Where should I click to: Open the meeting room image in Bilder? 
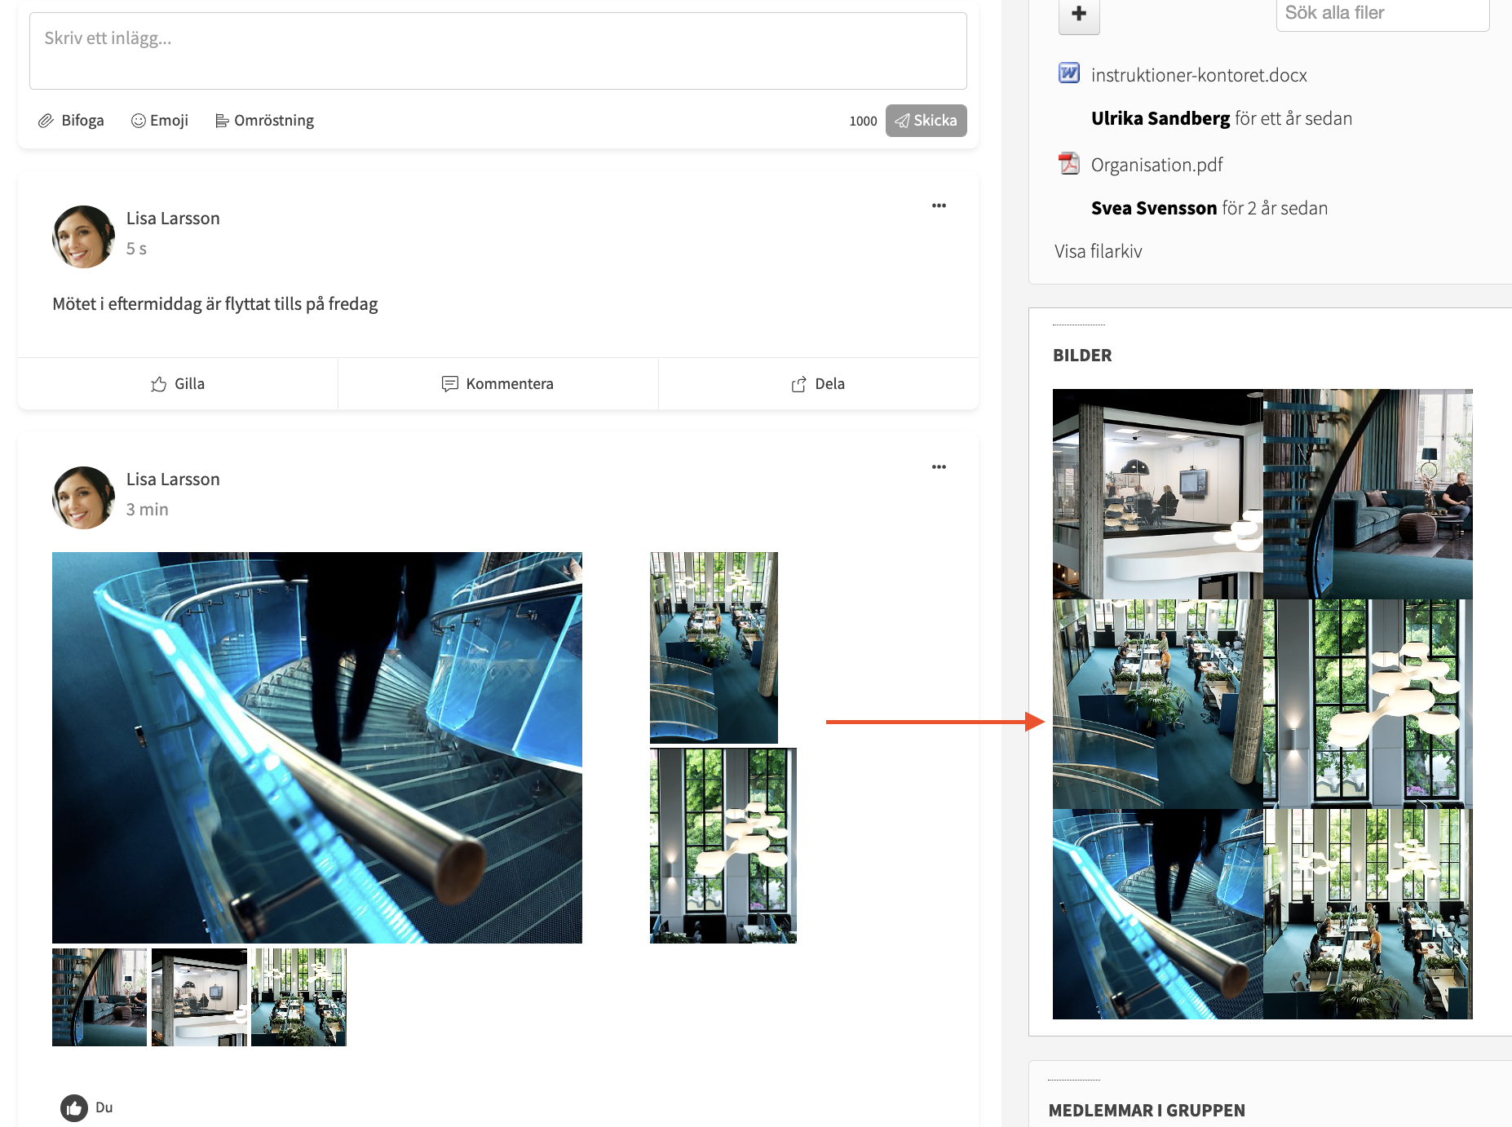click(1158, 494)
